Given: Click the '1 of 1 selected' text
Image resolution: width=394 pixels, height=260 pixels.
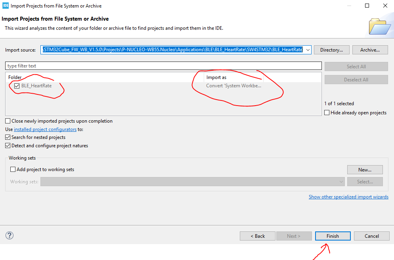Looking at the screenshot, I should click(339, 104).
